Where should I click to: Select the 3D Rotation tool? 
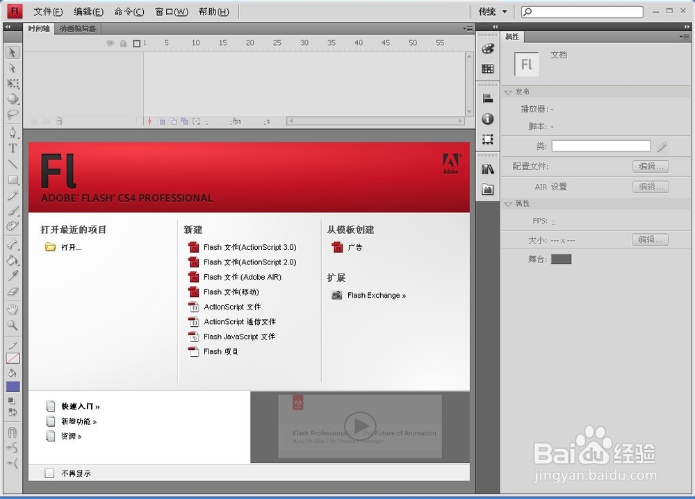pos(13,99)
